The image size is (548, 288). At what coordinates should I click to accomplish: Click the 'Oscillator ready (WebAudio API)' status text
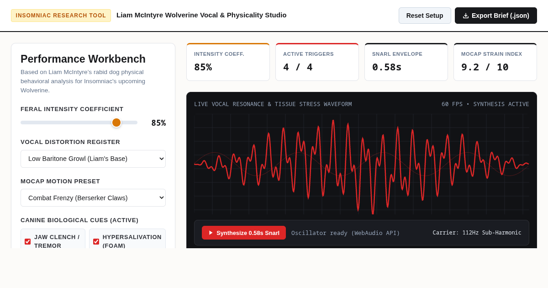coord(346,233)
